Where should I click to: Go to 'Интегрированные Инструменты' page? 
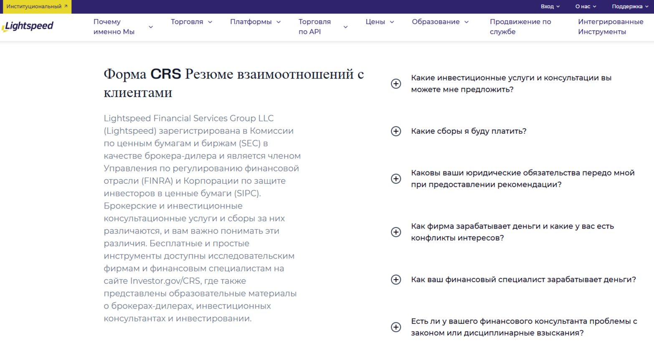pos(611,27)
